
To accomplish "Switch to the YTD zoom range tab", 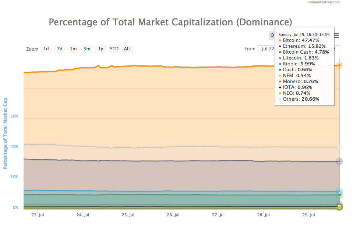I will coord(114,49).
